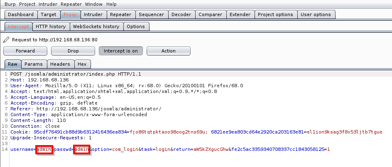Click the Upgrade-Insecure-Requests line
The width and height of the screenshot is (392, 167).
pos(51,138)
